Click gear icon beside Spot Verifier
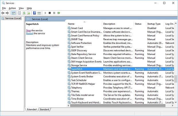The width and height of the screenshot is (178, 116). coord(69,47)
